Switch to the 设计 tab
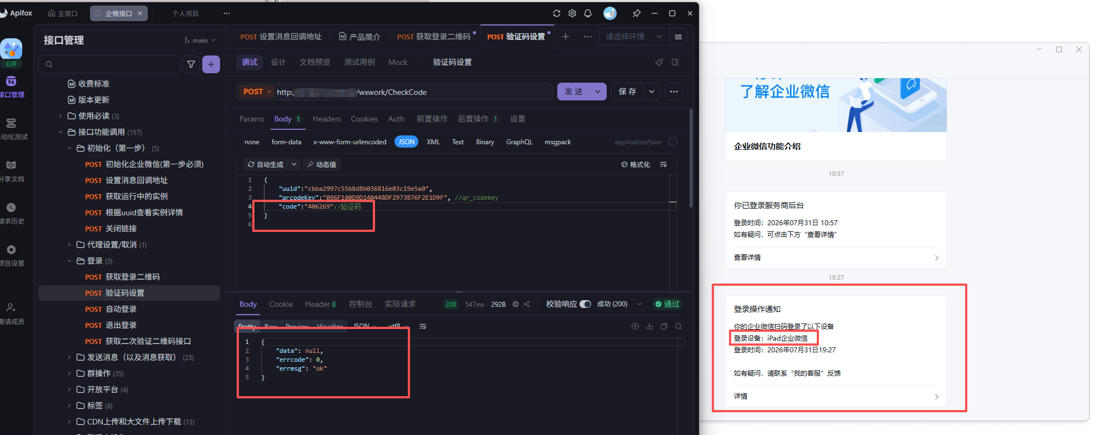Image resolution: width=1104 pixels, height=435 pixels. tap(278, 62)
